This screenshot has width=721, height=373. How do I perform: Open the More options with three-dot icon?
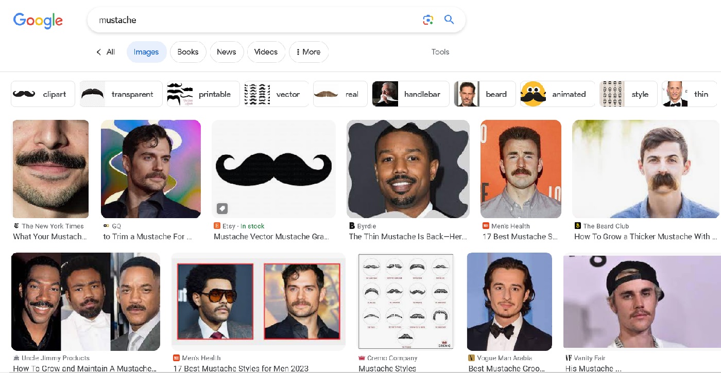click(308, 52)
